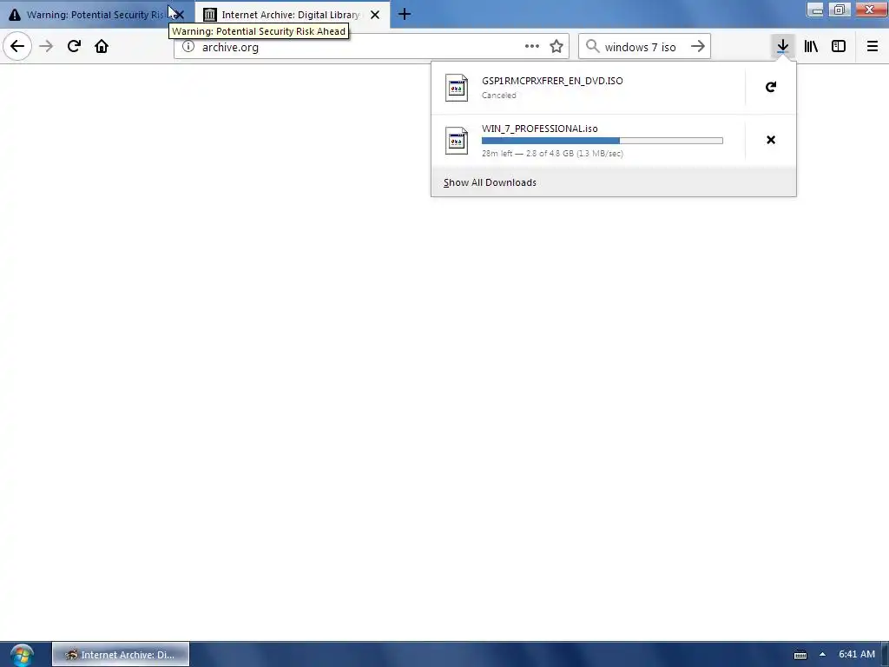
Task: Go back to the previous page
Action: (17, 47)
